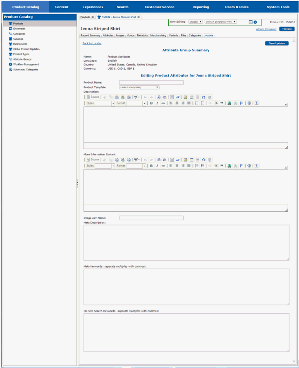Insert link icon in Description editor toolbar

[x=230, y=103]
